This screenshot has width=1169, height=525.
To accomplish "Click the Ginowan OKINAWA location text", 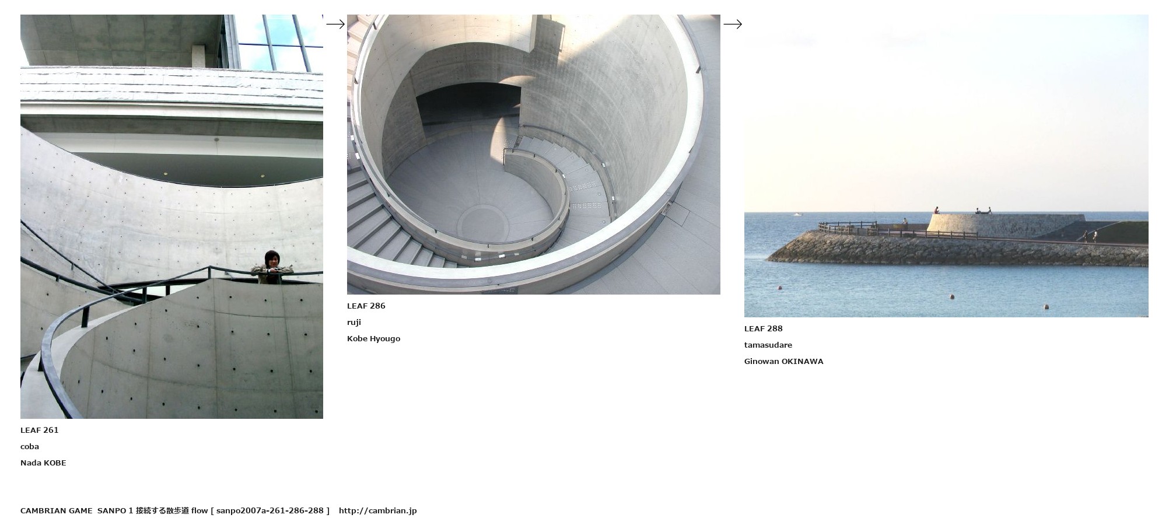I will tap(784, 361).
